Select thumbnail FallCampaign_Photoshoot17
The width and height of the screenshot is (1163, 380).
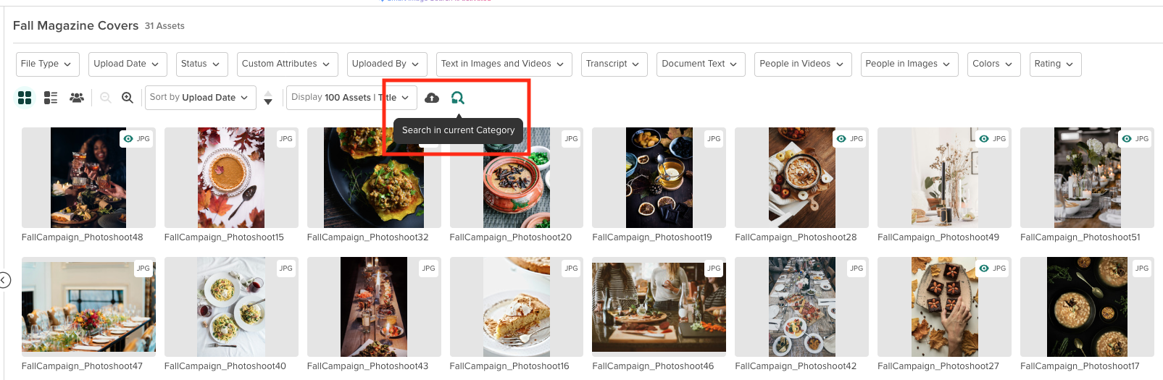1087,307
